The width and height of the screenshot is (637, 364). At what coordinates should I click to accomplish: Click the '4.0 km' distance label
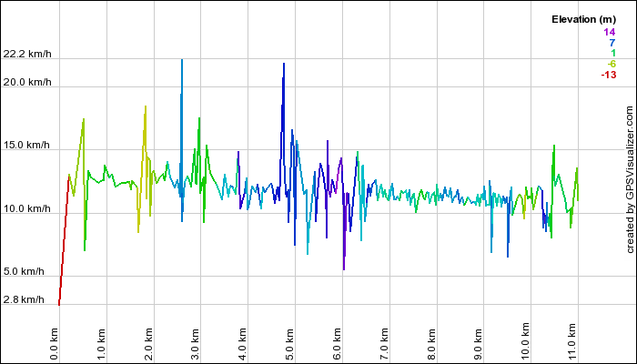[243, 344]
